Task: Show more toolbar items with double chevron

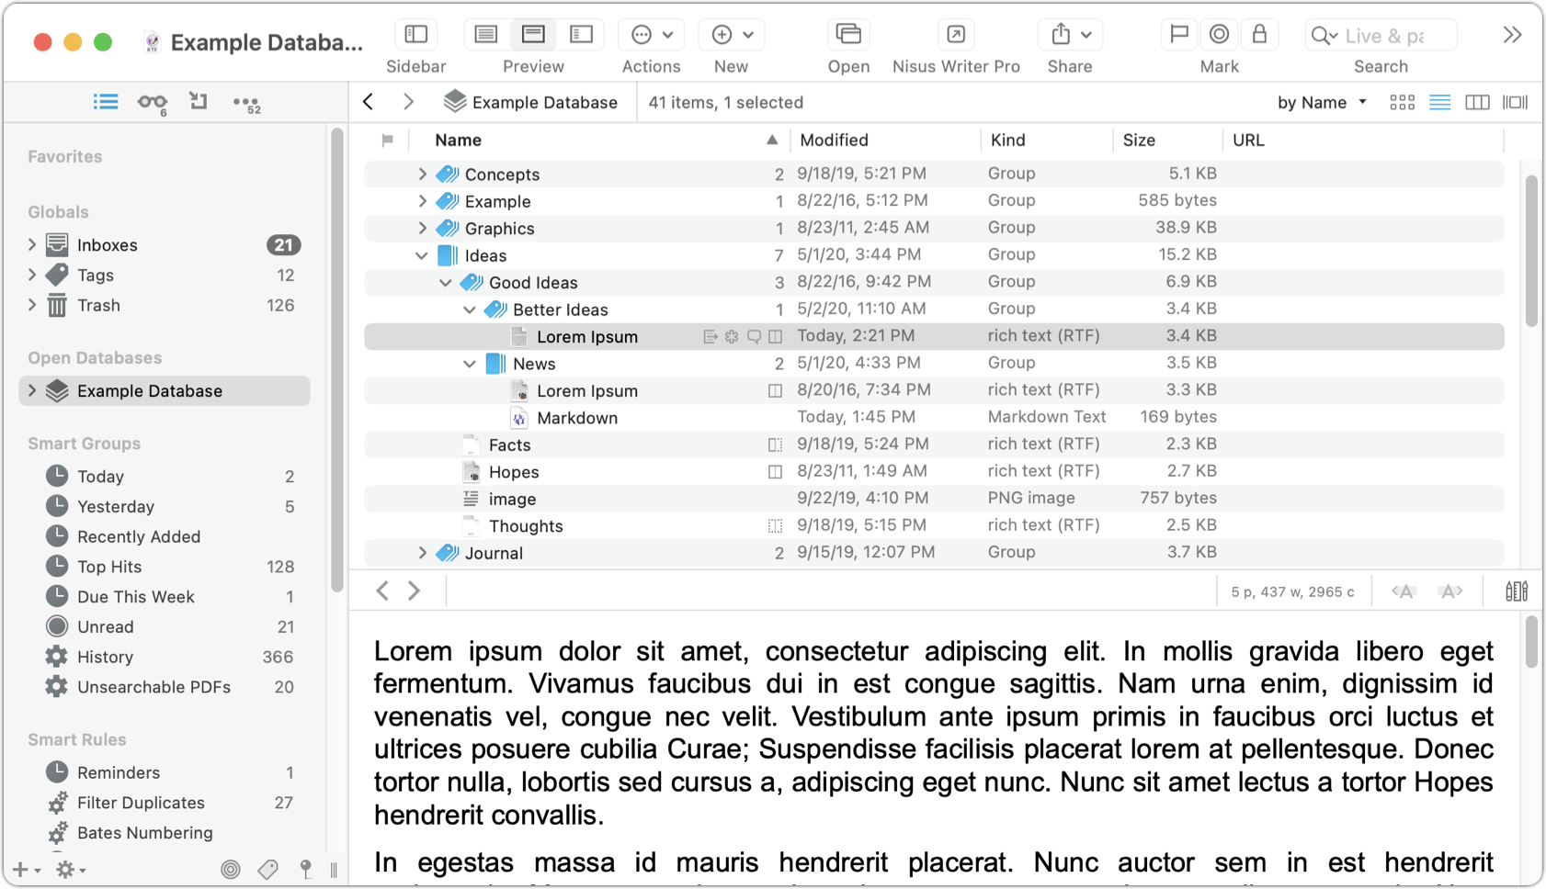Action: tap(1512, 35)
